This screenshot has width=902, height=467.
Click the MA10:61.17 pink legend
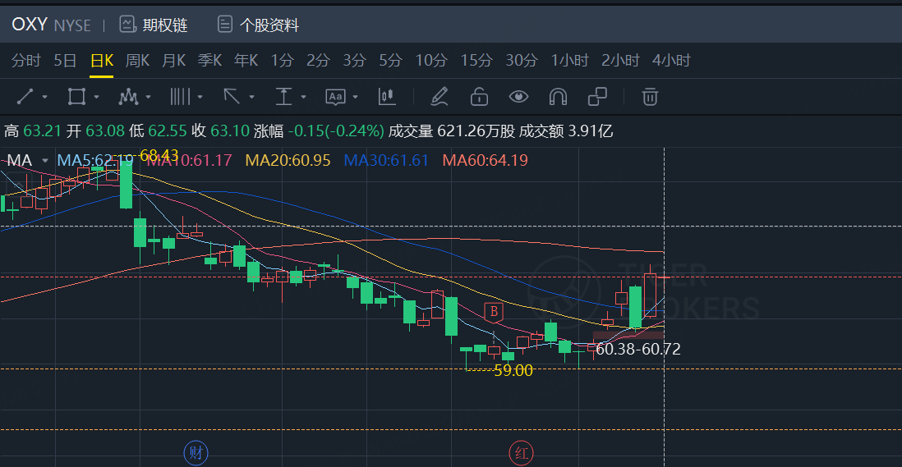coord(190,160)
